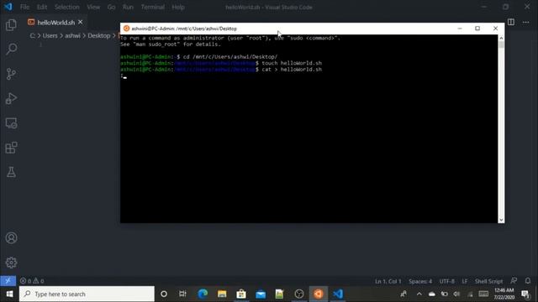Click the terminal scrollbar up arrow
Screen dimensions: 538x302
click(501, 38)
